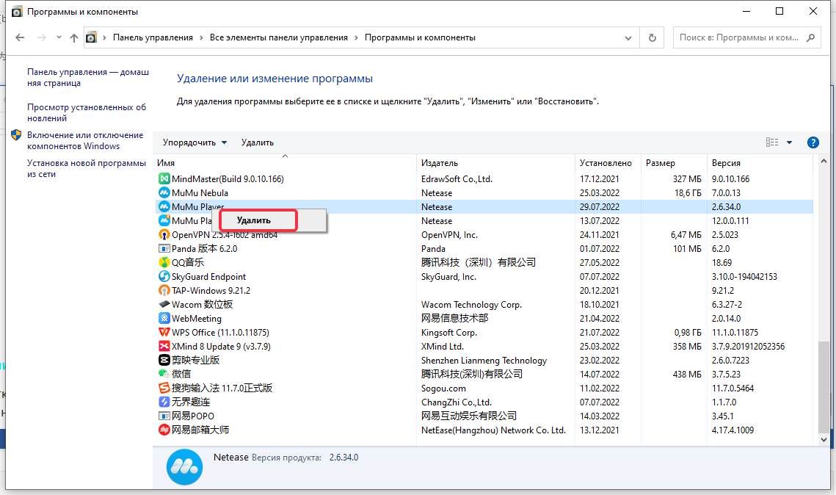Open Включение или отключение компонентов Windows
Screen dimensions: 836x495
click(x=85, y=140)
